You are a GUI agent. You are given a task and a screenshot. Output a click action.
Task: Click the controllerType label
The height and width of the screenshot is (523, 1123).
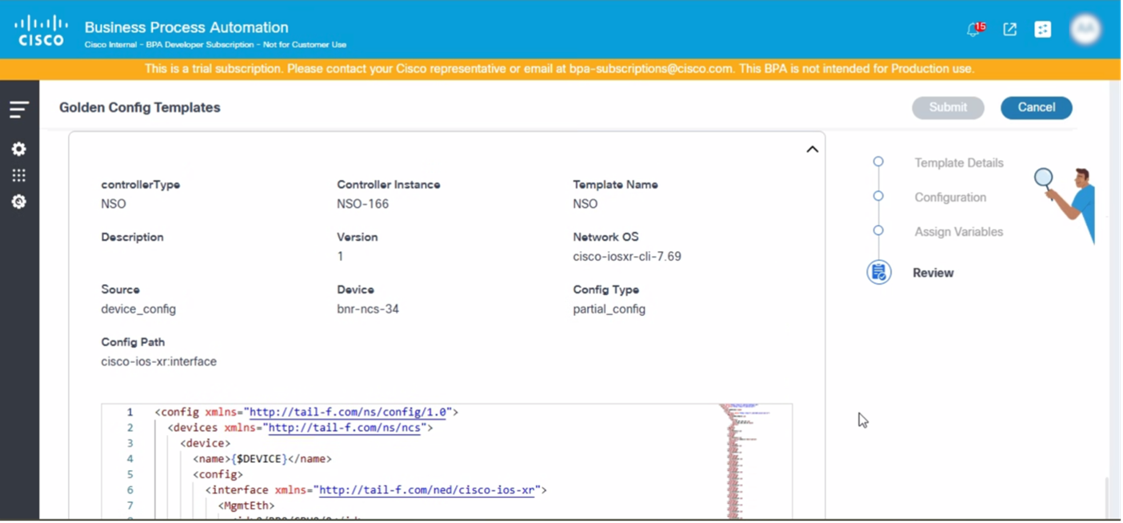(141, 185)
